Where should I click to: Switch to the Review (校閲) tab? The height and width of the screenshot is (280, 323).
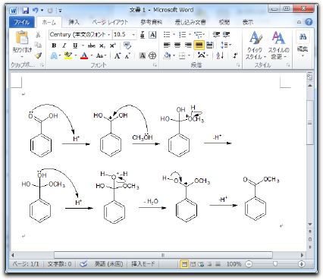pos(224,22)
